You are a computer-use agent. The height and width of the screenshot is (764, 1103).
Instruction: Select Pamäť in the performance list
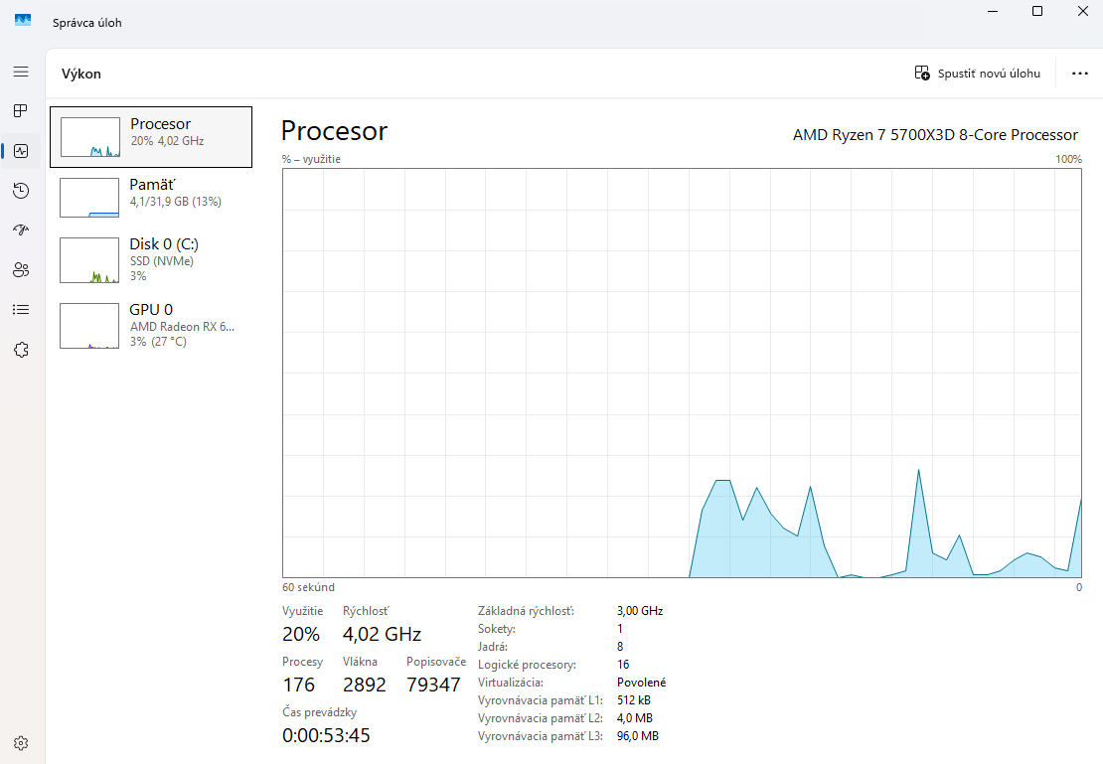151,197
